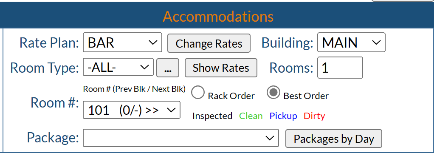This screenshot has height=153, width=437.
Task: Click the ellipsis button beside Room Type
Action: [x=167, y=68]
